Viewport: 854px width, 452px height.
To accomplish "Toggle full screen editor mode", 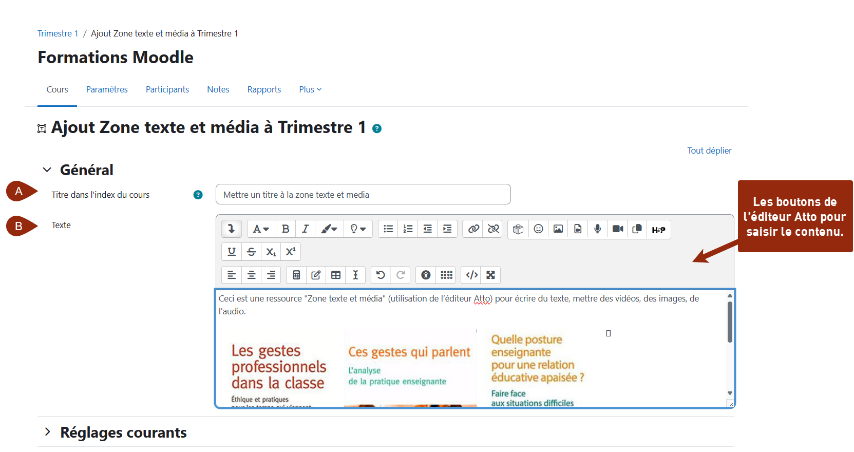I will pyautogui.click(x=491, y=275).
